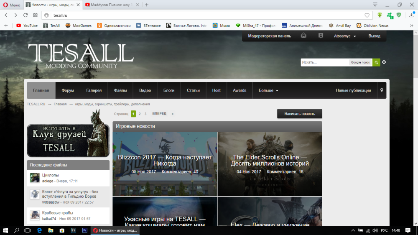Viewport: 418px width, 235px height.
Task: Click the Google поиск toggle button
Action: 360,62
